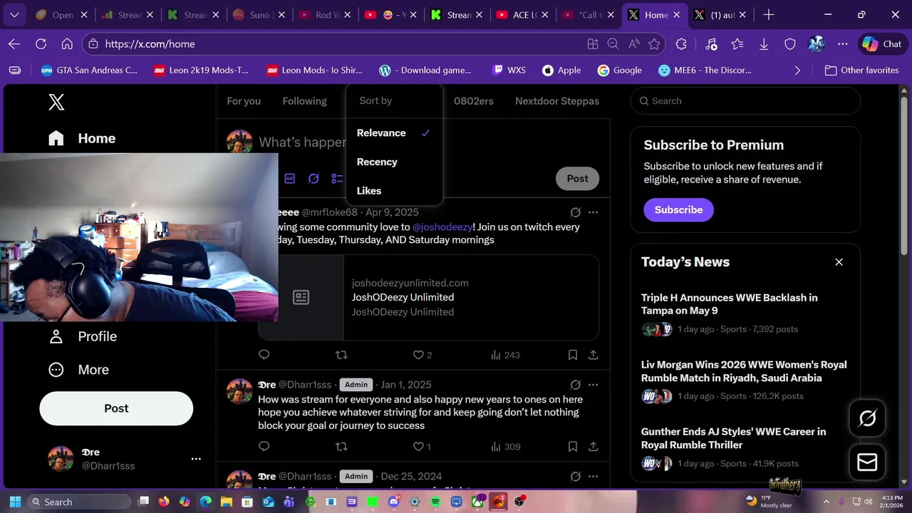Open the joshodeezyunlimited.com link card
The width and height of the screenshot is (912, 513).
[428, 297]
